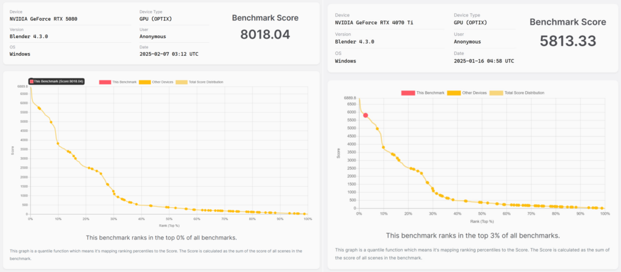Click data point at 10% rank on RTX 4070 Ti chart

(383, 147)
